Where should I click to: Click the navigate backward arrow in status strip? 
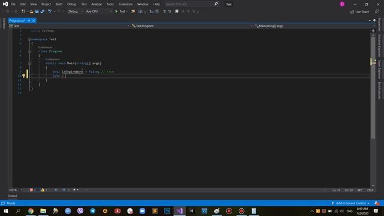click(x=56, y=190)
